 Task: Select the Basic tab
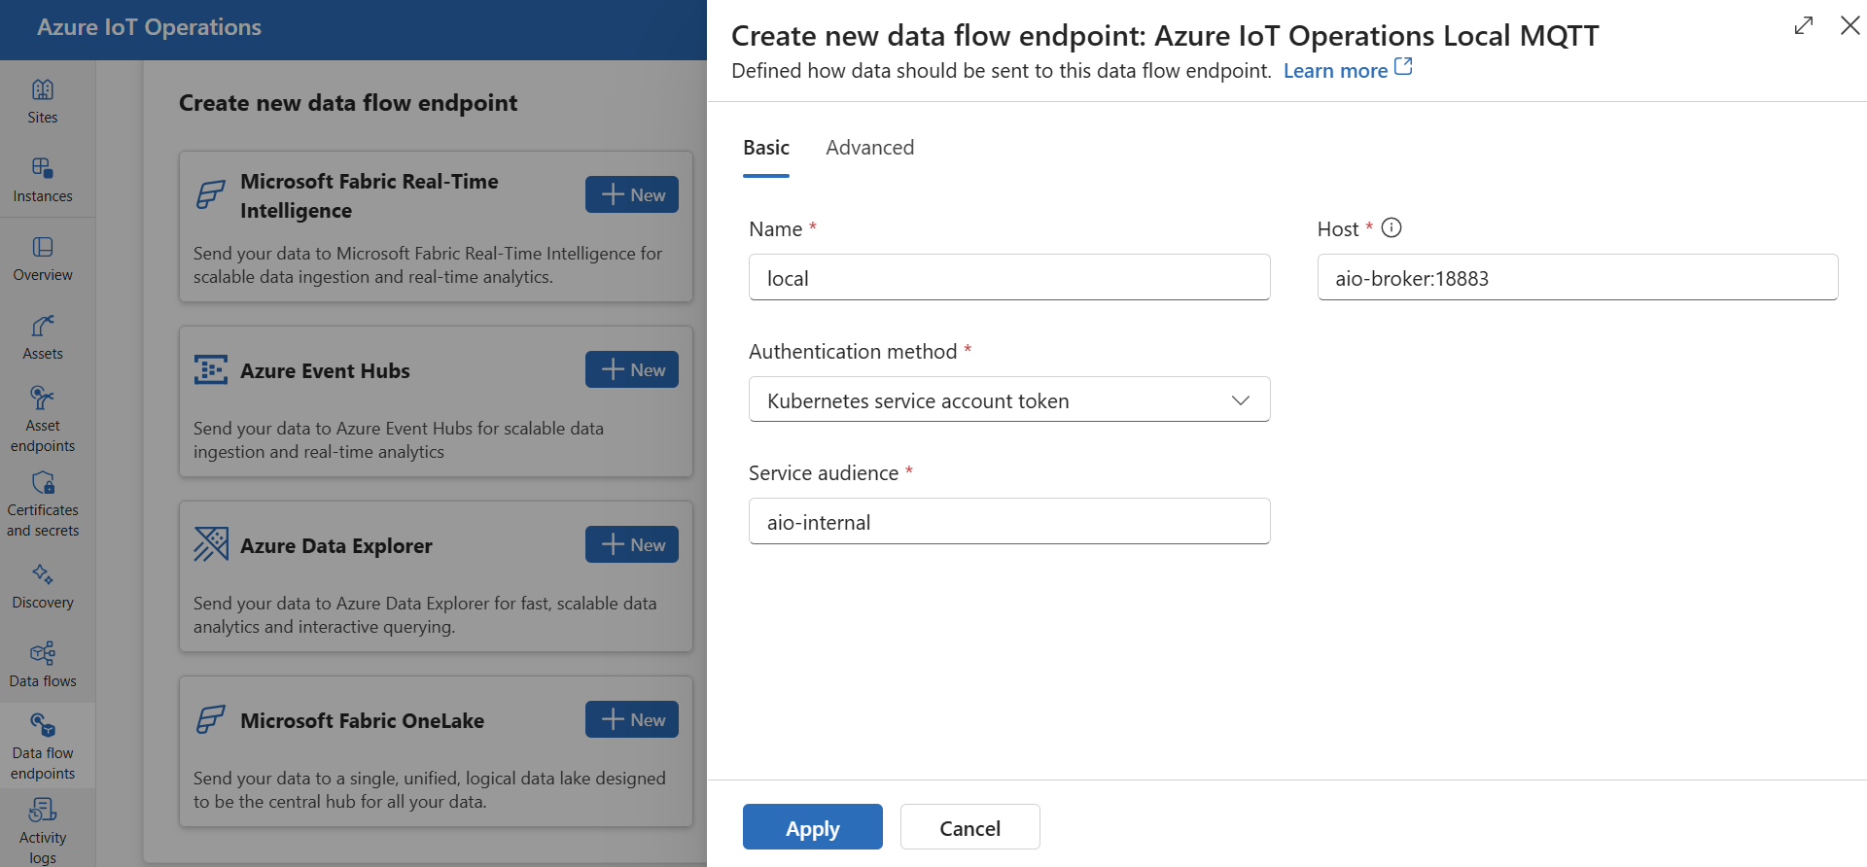point(765,148)
